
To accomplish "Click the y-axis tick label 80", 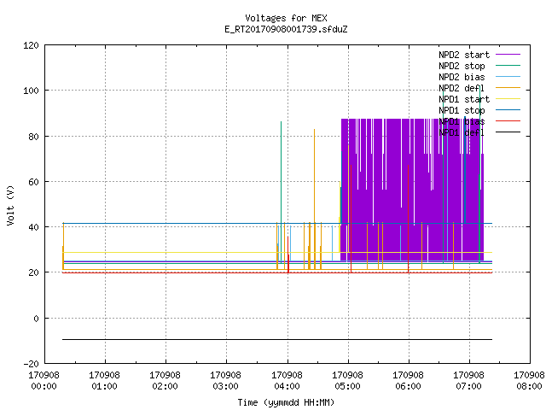I will [33, 137].
